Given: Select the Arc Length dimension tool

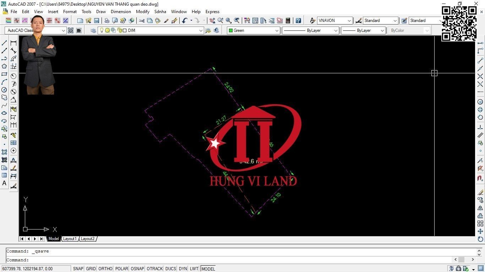Looking at the screenshot, I should tap(13, 58).
